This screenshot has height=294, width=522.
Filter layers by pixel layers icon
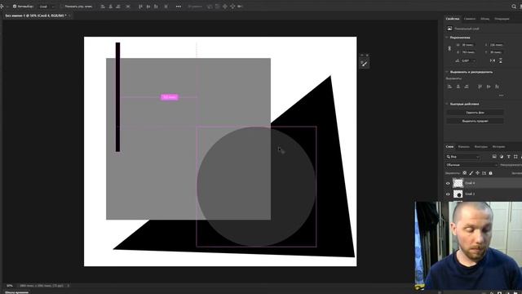pos(494,157)
